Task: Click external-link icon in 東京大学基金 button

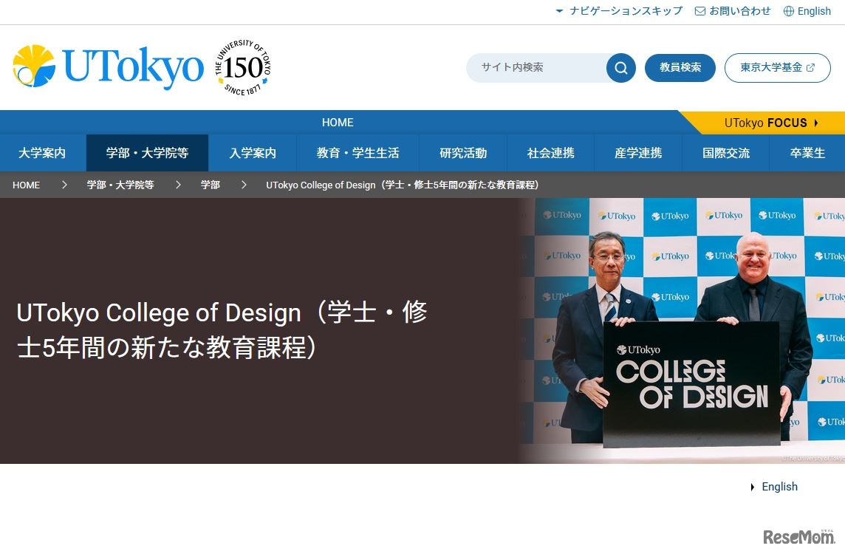Action: 810,68
